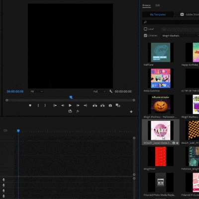The height and width of the screenshot is (199, 199).
Task: Select the Peterson_Mogrt template thumbnail
Action: (x=192, y=156)
